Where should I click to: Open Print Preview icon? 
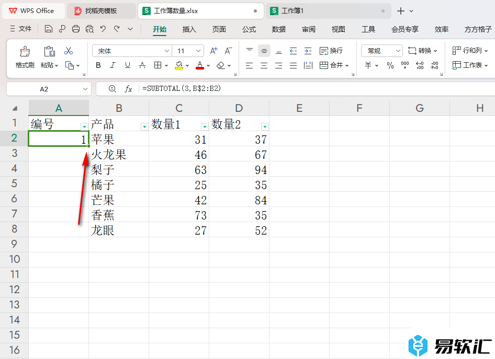coord(89,29)
